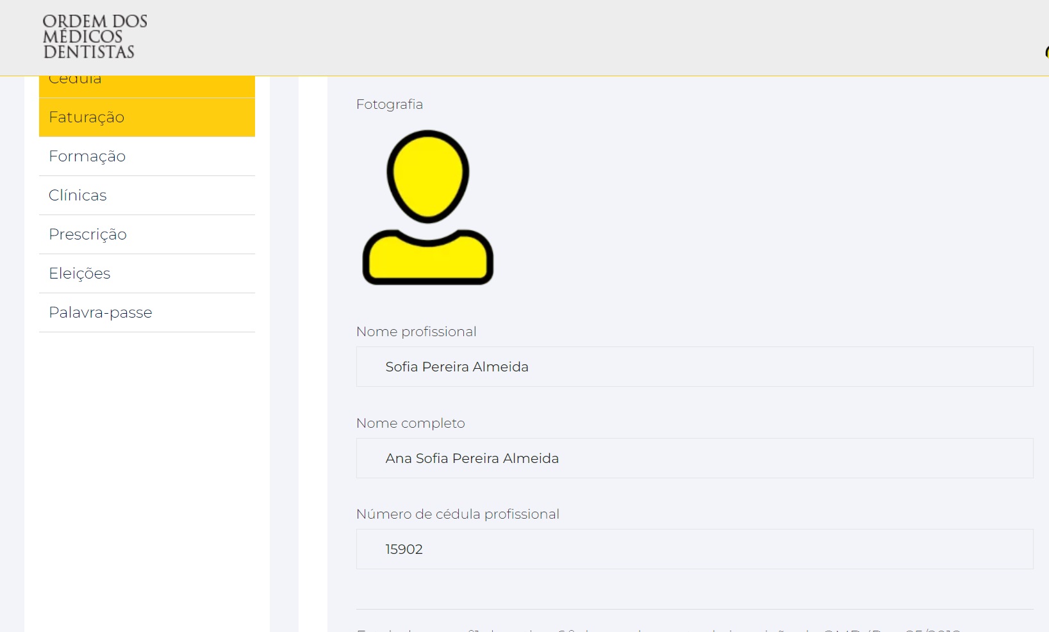Click the Nome profissional label text
This screenshot has height=632, width=1049.
(416, 332)
